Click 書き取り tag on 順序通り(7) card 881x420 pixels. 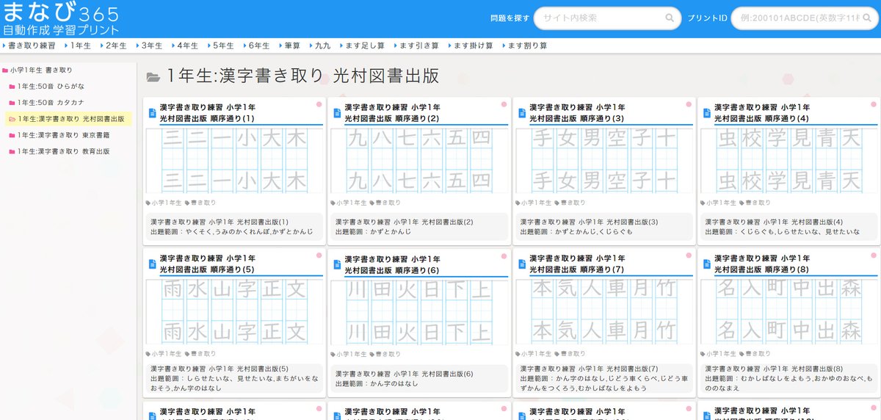pyautogui.click(x=569, y=354)
